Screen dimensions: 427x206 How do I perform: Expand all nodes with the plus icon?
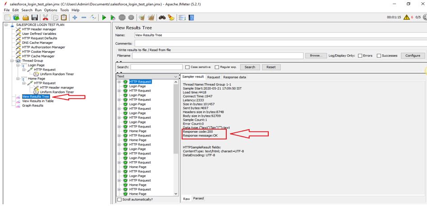click(x=75, y=18)
